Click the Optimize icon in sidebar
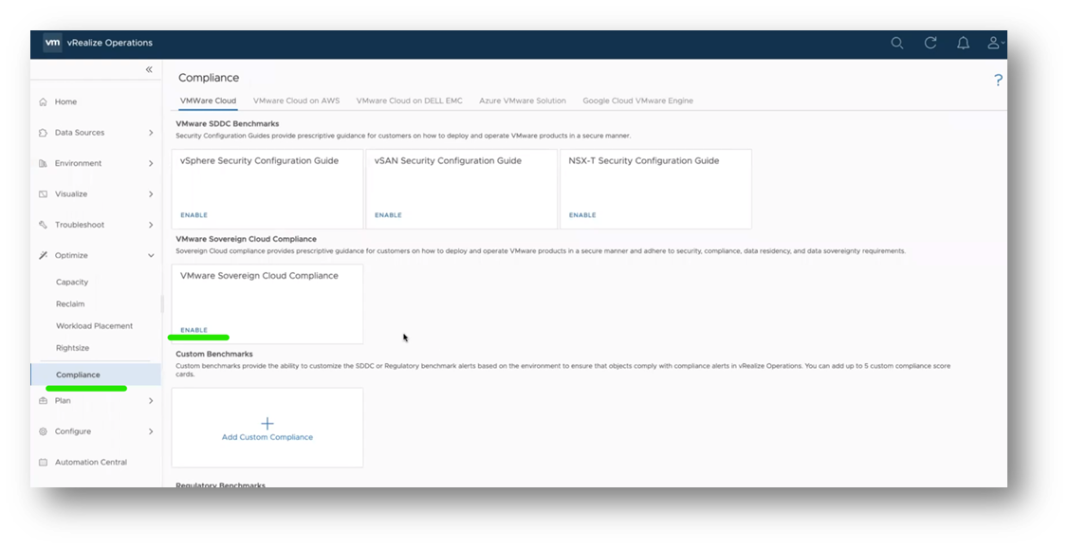Screen dimensions: 1069x549 coord(43,255)
